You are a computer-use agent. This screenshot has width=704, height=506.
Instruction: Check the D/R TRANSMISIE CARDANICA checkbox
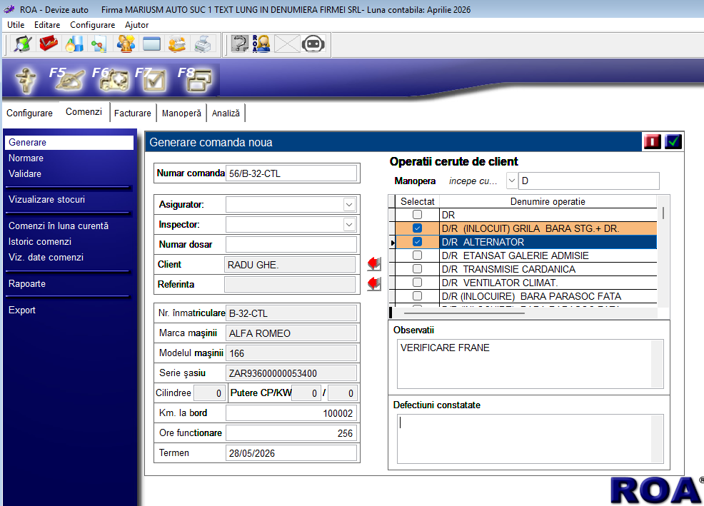(x=417, y=269)
